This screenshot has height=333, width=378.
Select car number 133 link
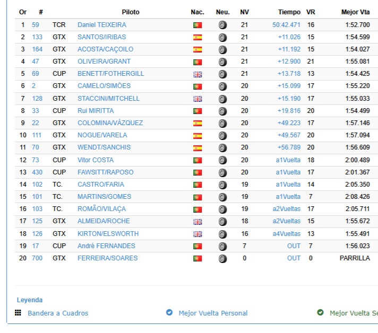tap(37, 37)
